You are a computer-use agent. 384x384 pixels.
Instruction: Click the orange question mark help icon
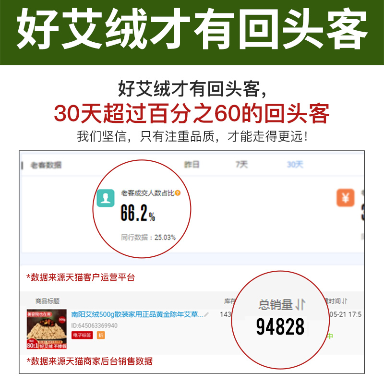tap(178, 193)
